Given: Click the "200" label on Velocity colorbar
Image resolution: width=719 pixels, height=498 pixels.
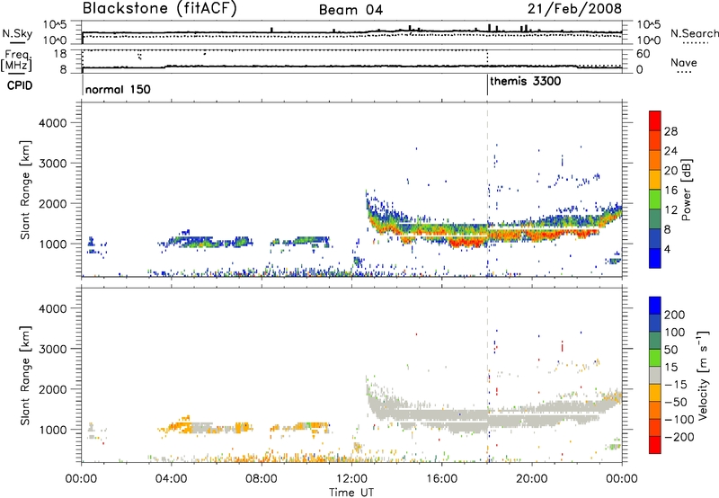Looking at the screenshot, I should click(x=675, y=315).
